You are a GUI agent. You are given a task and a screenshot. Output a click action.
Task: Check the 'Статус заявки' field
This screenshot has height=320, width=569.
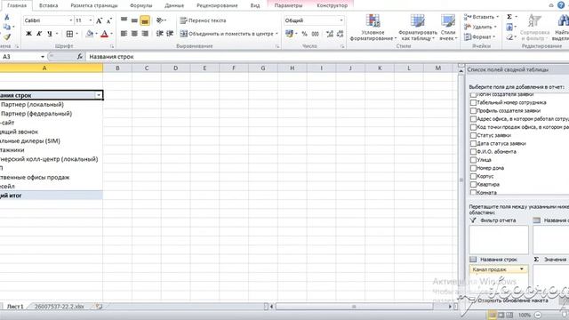473,135
